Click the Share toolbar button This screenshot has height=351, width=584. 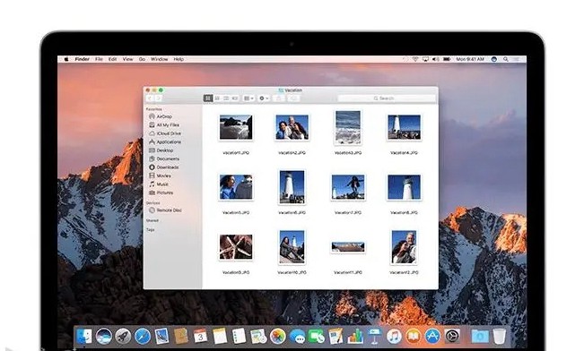[x=279, y=98]
